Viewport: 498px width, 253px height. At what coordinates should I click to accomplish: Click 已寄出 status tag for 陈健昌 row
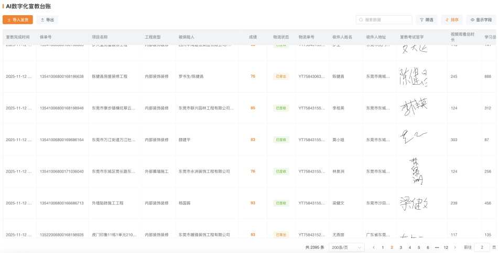(x=281, y=76)
